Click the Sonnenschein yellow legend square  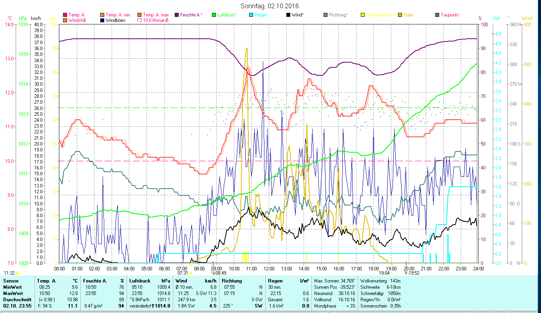(x=363, y=15)
